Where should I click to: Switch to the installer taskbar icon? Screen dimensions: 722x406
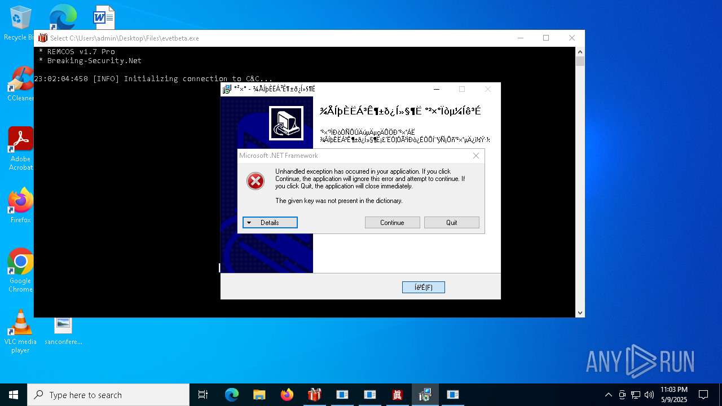coord(425,395)
